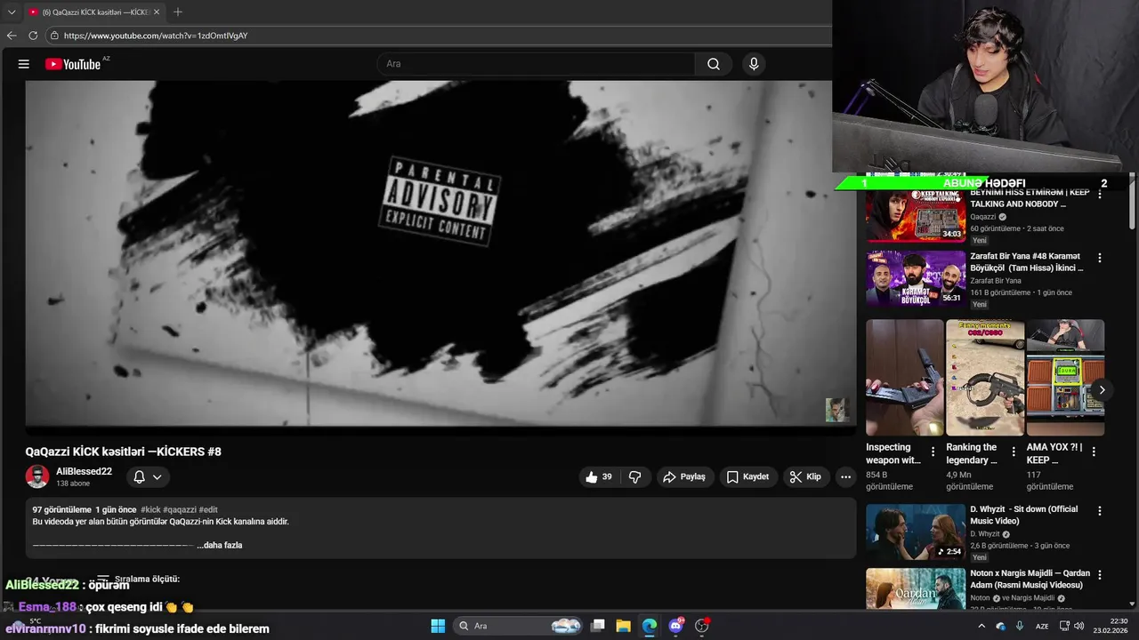
Task: Open options for the Zarafat Bir Yana video
Action: tap(1099, 258)
